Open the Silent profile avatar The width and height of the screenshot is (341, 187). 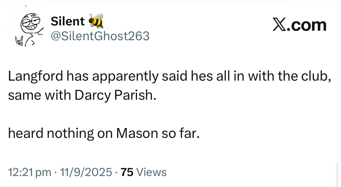click(x=26, y=29)
